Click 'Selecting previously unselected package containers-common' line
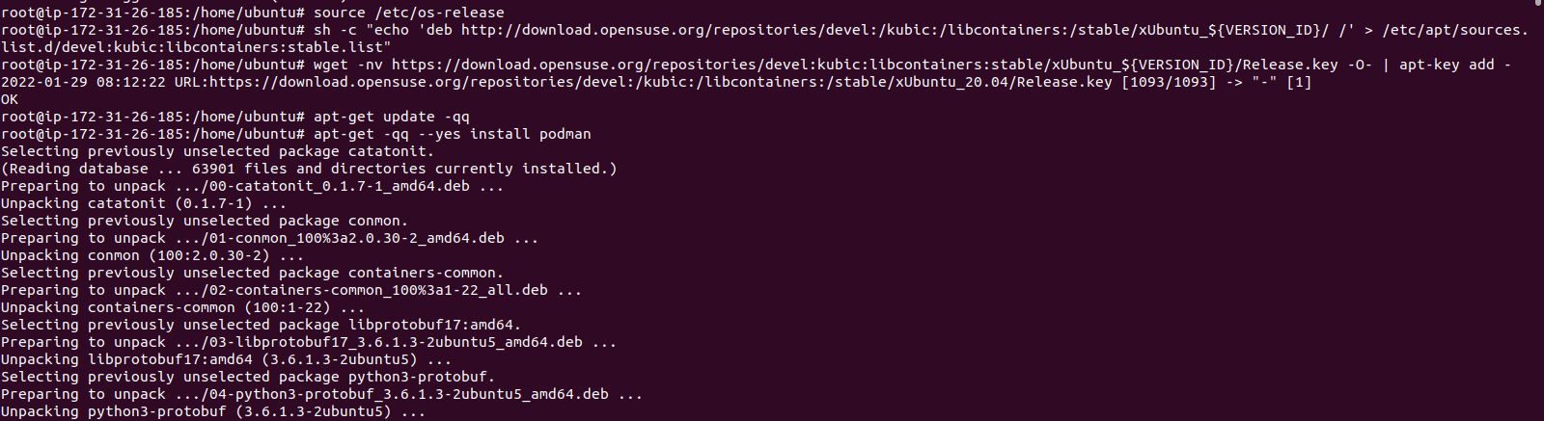Viewport: 1544px width, 421px height. tap(253, 273)
